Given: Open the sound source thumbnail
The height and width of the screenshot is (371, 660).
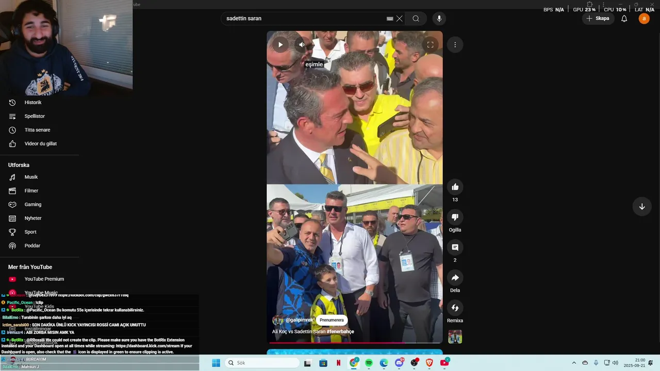Looking at the screenshot, I should 455,336.
